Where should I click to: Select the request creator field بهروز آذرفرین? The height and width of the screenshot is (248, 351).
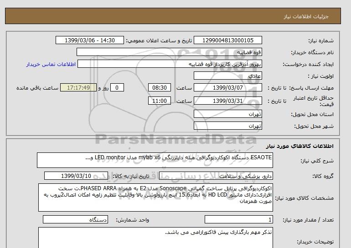pos(170,64)
